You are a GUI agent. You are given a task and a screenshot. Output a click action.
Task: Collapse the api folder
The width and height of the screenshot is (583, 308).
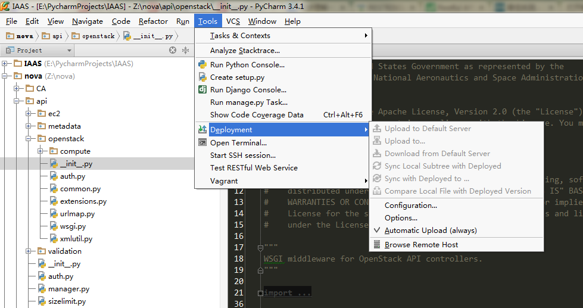pyautogui.click(x=17, y=101)
